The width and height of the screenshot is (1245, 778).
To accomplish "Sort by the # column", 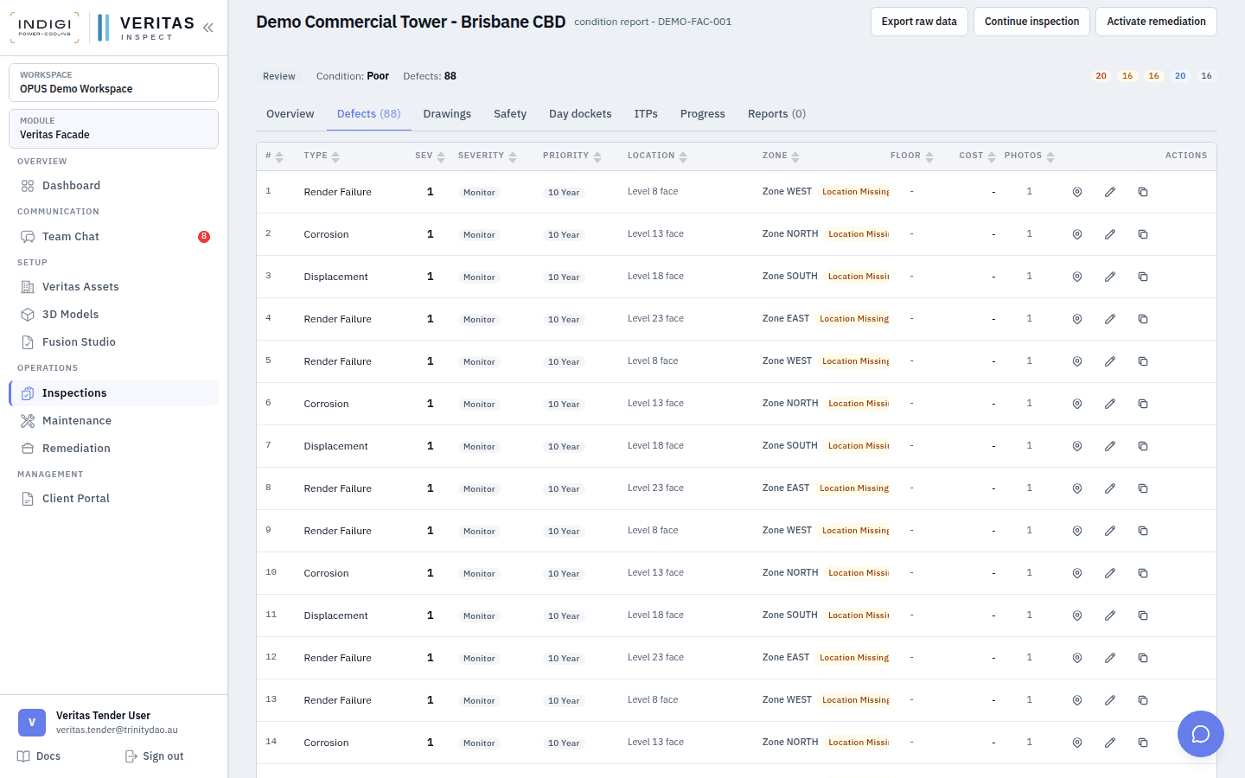I will tap(274, 156).
